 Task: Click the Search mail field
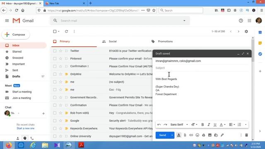120,21
